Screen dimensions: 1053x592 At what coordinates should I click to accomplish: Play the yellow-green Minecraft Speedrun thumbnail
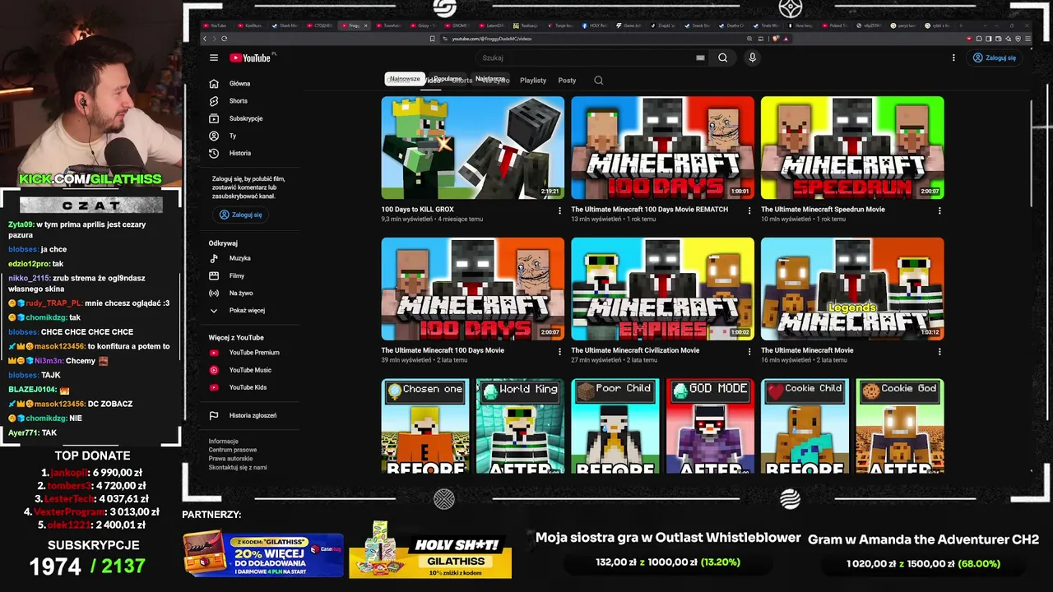tap(852, 148)
